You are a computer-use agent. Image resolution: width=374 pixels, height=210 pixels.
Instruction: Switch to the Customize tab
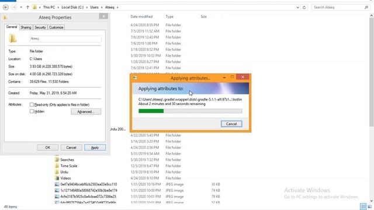tap(56, 27)
